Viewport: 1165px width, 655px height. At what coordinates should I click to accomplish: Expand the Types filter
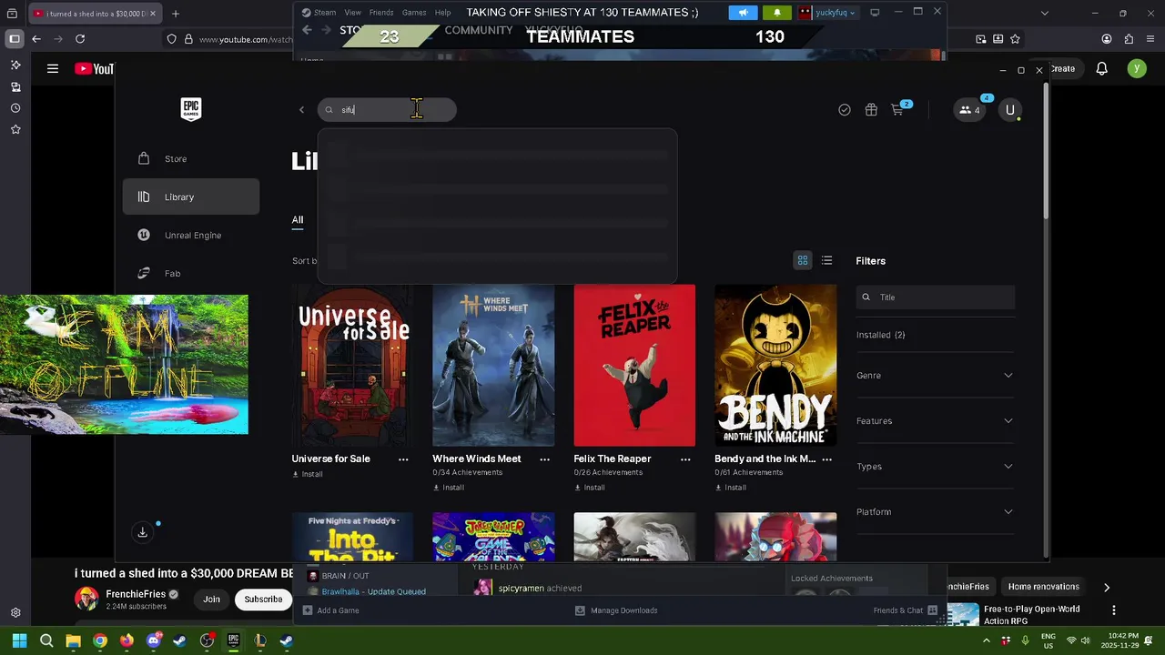coord(935,467)
